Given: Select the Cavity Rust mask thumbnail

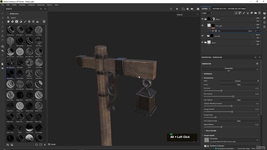Looking at the screenshot, I should [x=10, y=30].
